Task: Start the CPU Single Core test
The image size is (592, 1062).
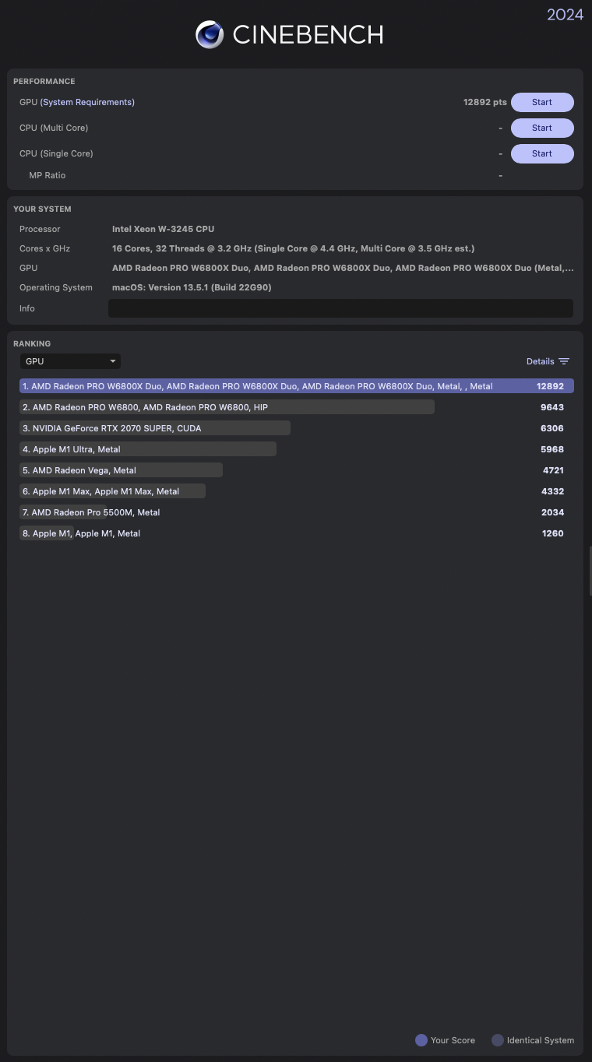Action: 542,153
